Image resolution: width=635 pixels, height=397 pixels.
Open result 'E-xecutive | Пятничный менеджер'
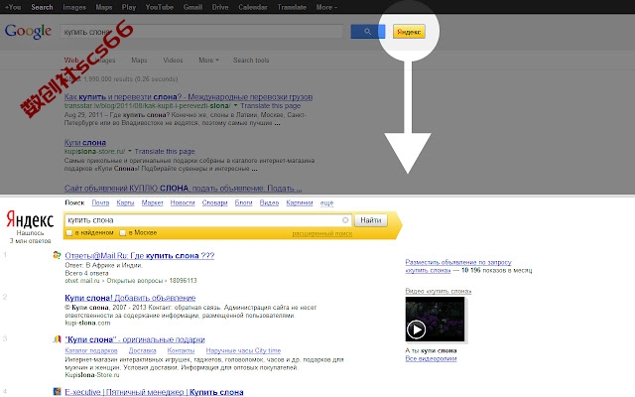pos(154,392)
